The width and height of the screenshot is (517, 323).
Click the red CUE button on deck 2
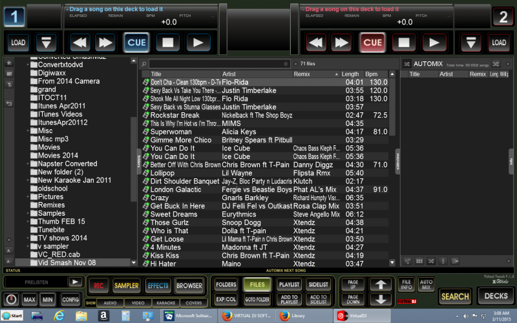pyautogui.click(x=373, y=43)
